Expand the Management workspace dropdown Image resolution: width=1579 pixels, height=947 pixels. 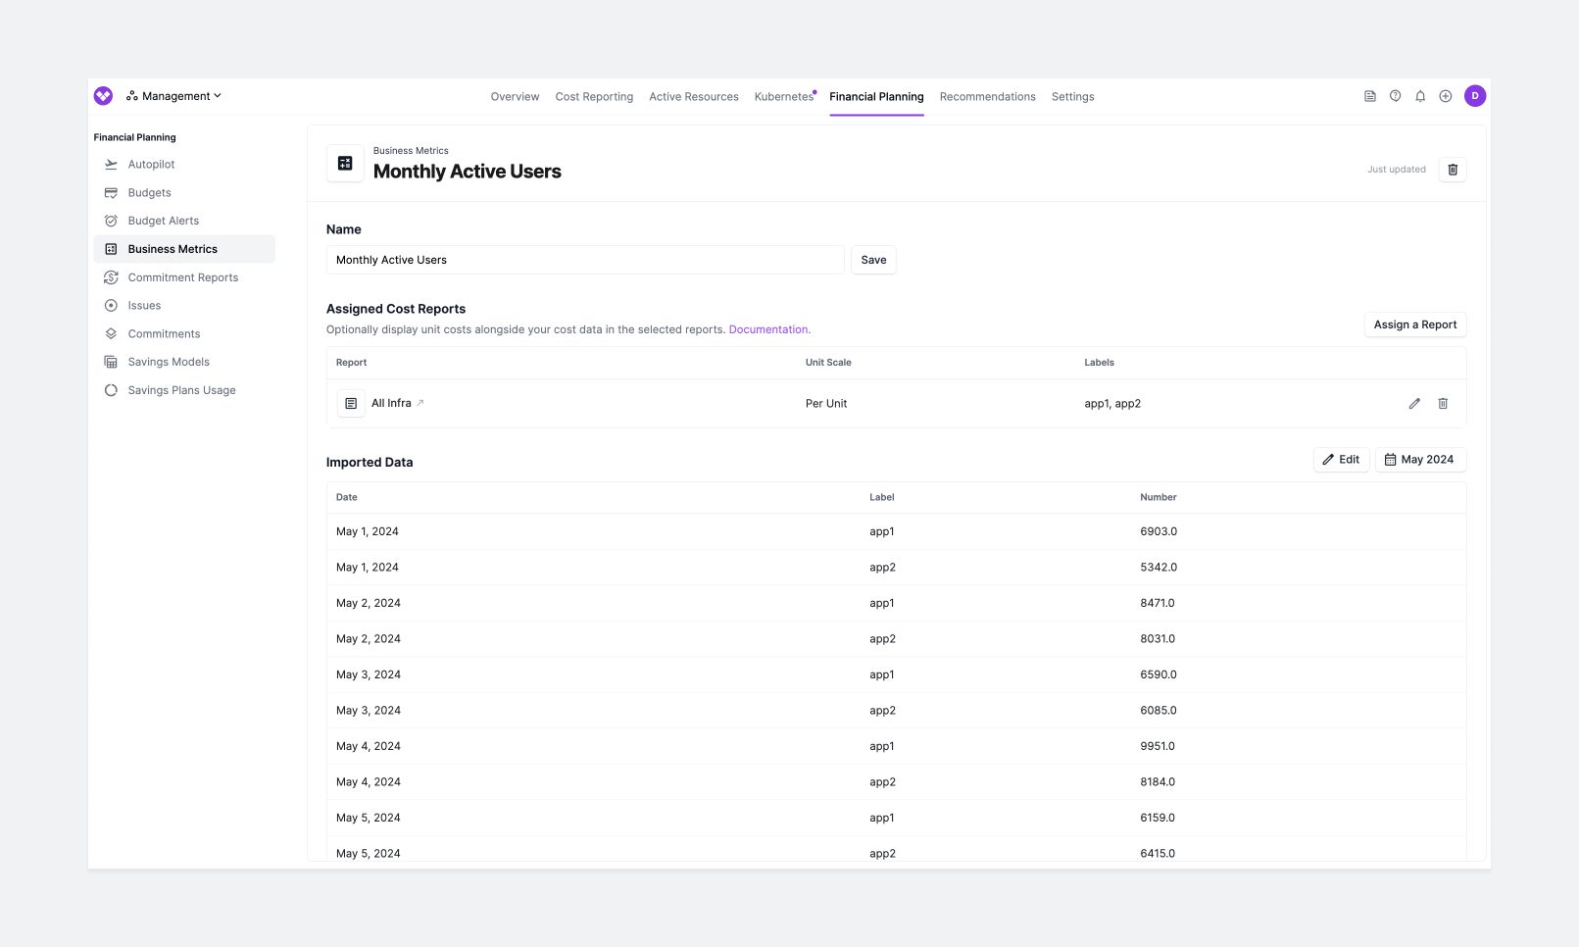tap(174, 96)
